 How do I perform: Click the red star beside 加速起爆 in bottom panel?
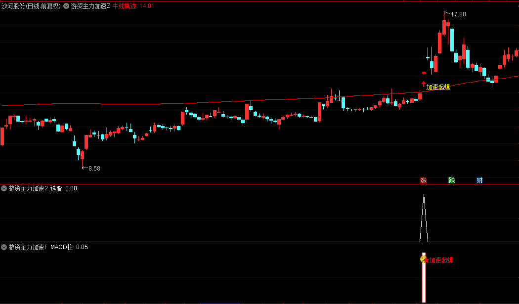[x=427, y=261]
